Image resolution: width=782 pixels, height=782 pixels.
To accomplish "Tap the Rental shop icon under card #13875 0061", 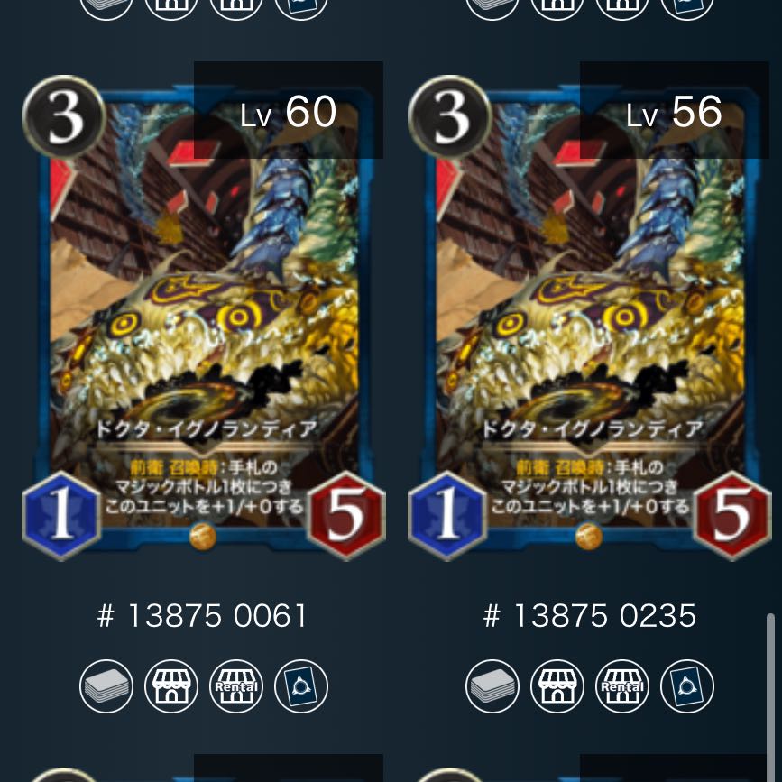I will tap(236, 686).
